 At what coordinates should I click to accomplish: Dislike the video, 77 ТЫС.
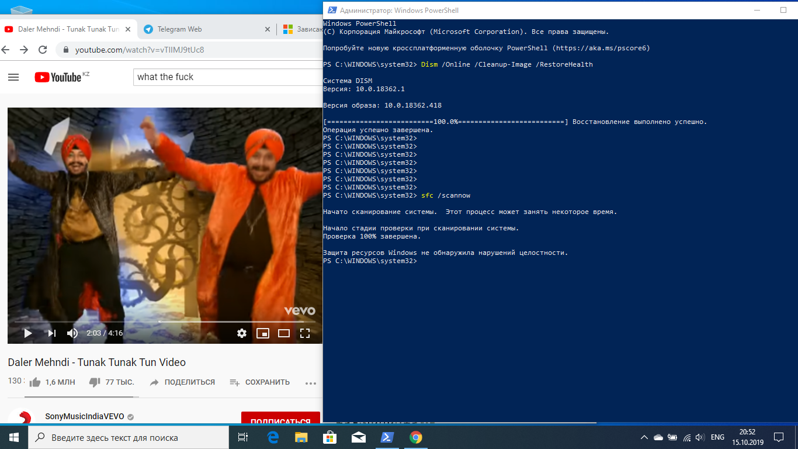(112, 382)
